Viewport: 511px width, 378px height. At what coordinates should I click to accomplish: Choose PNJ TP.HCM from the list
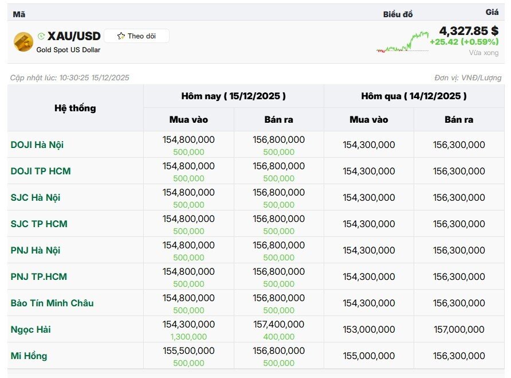pyautogui.click(x=39, y=276)
